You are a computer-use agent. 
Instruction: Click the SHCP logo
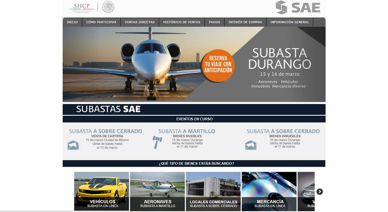[82, 7]
